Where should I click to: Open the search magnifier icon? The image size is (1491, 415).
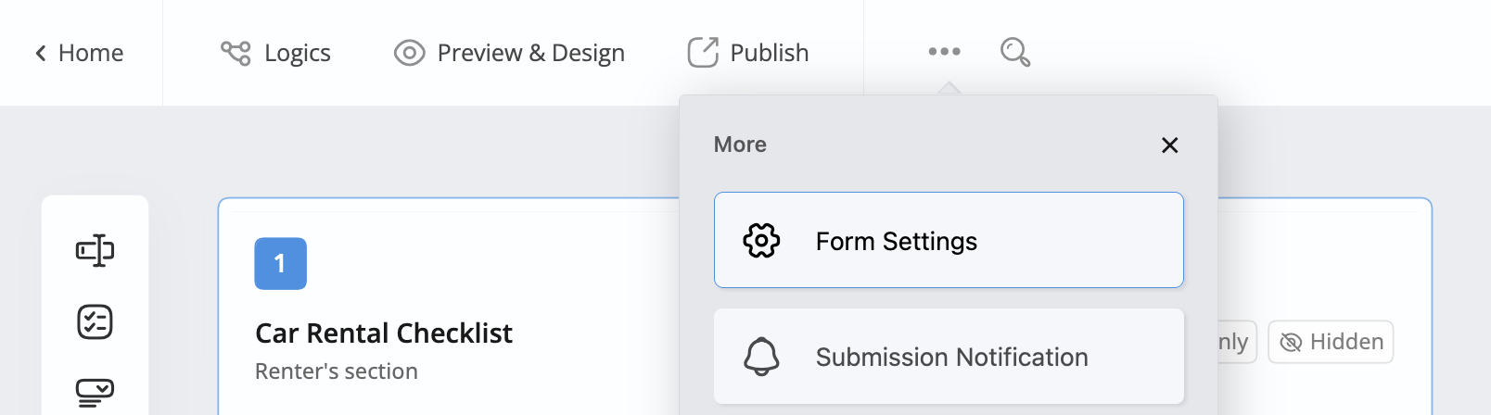[1015, 52]
